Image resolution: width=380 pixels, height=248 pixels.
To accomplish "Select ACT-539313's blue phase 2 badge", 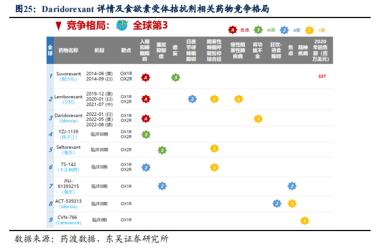I will [x=277, y=204].
